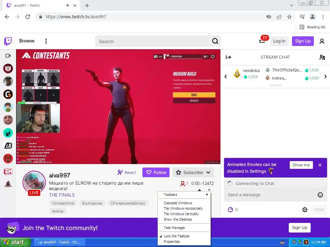Click the Log In button

(279, 41)
